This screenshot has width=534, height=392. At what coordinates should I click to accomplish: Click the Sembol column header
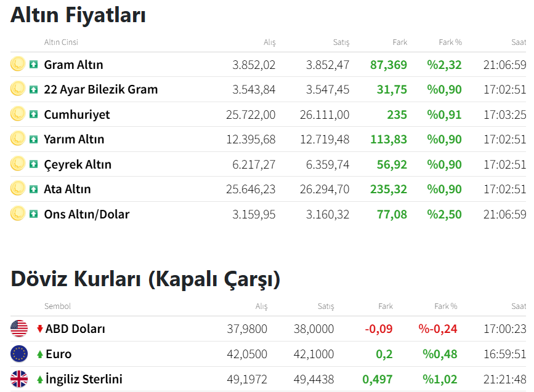(x=57, y=306)
